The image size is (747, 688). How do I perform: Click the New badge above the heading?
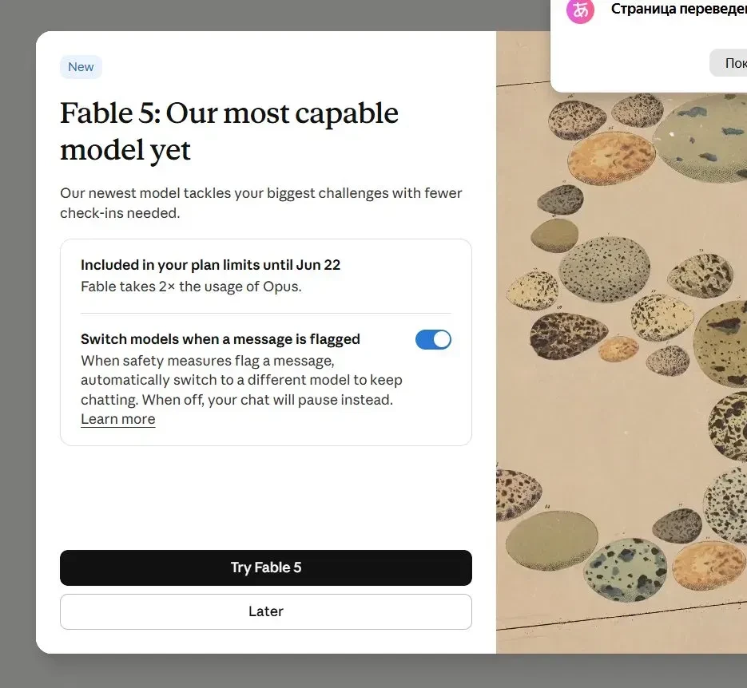coord(81,66)
